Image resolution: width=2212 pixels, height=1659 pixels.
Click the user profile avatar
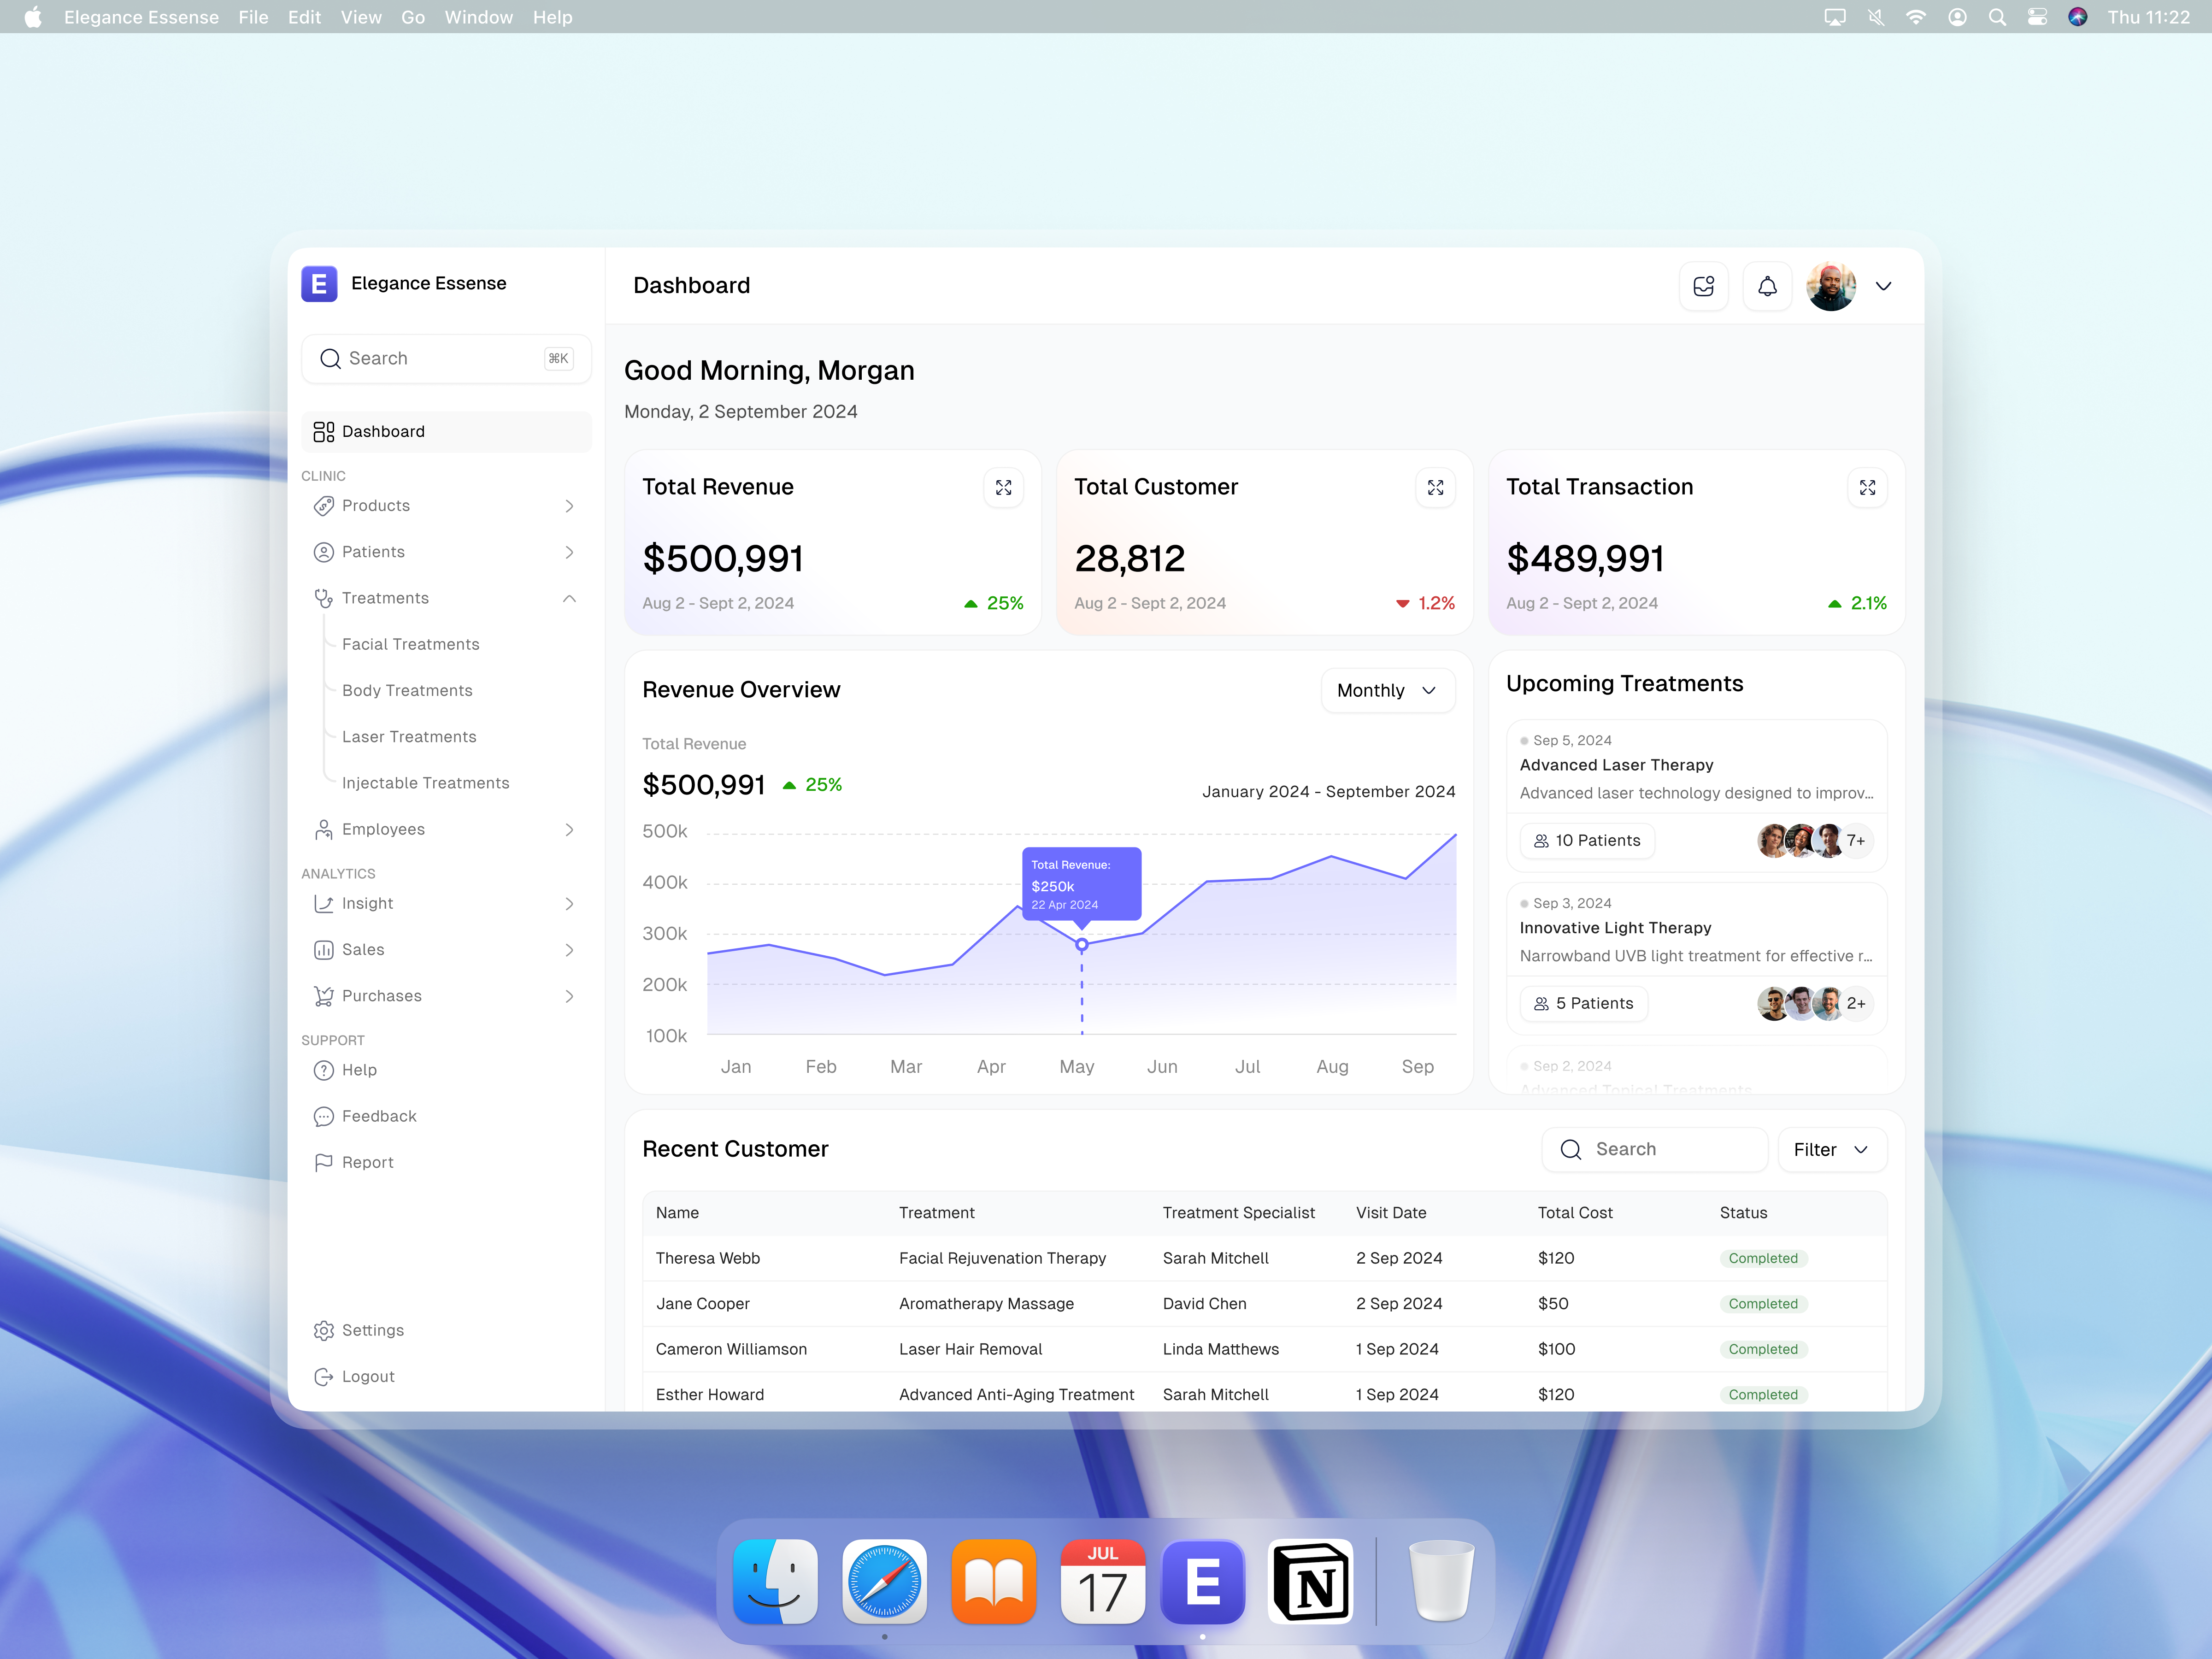click(1831, 287)
